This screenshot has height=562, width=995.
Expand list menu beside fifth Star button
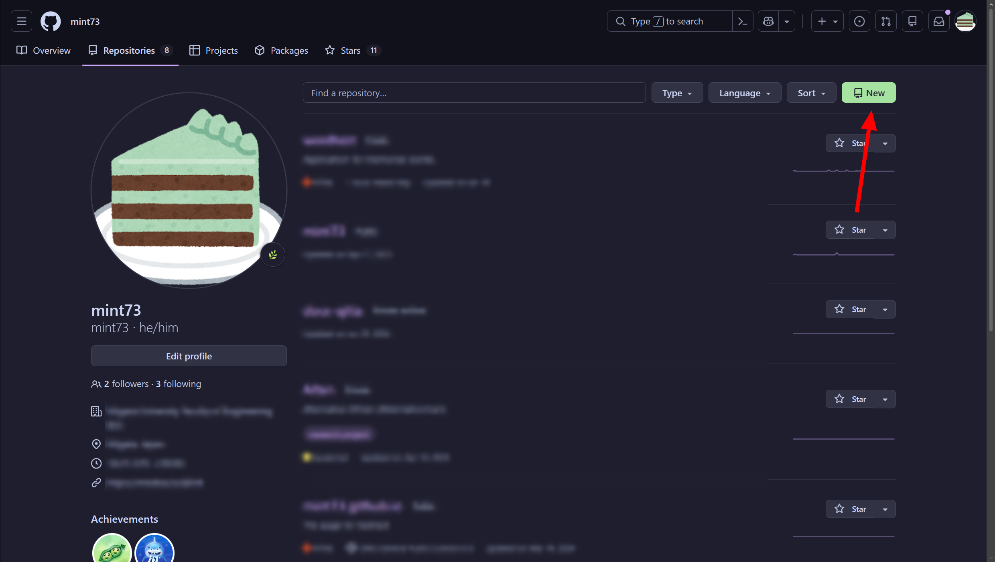point(885,509)
